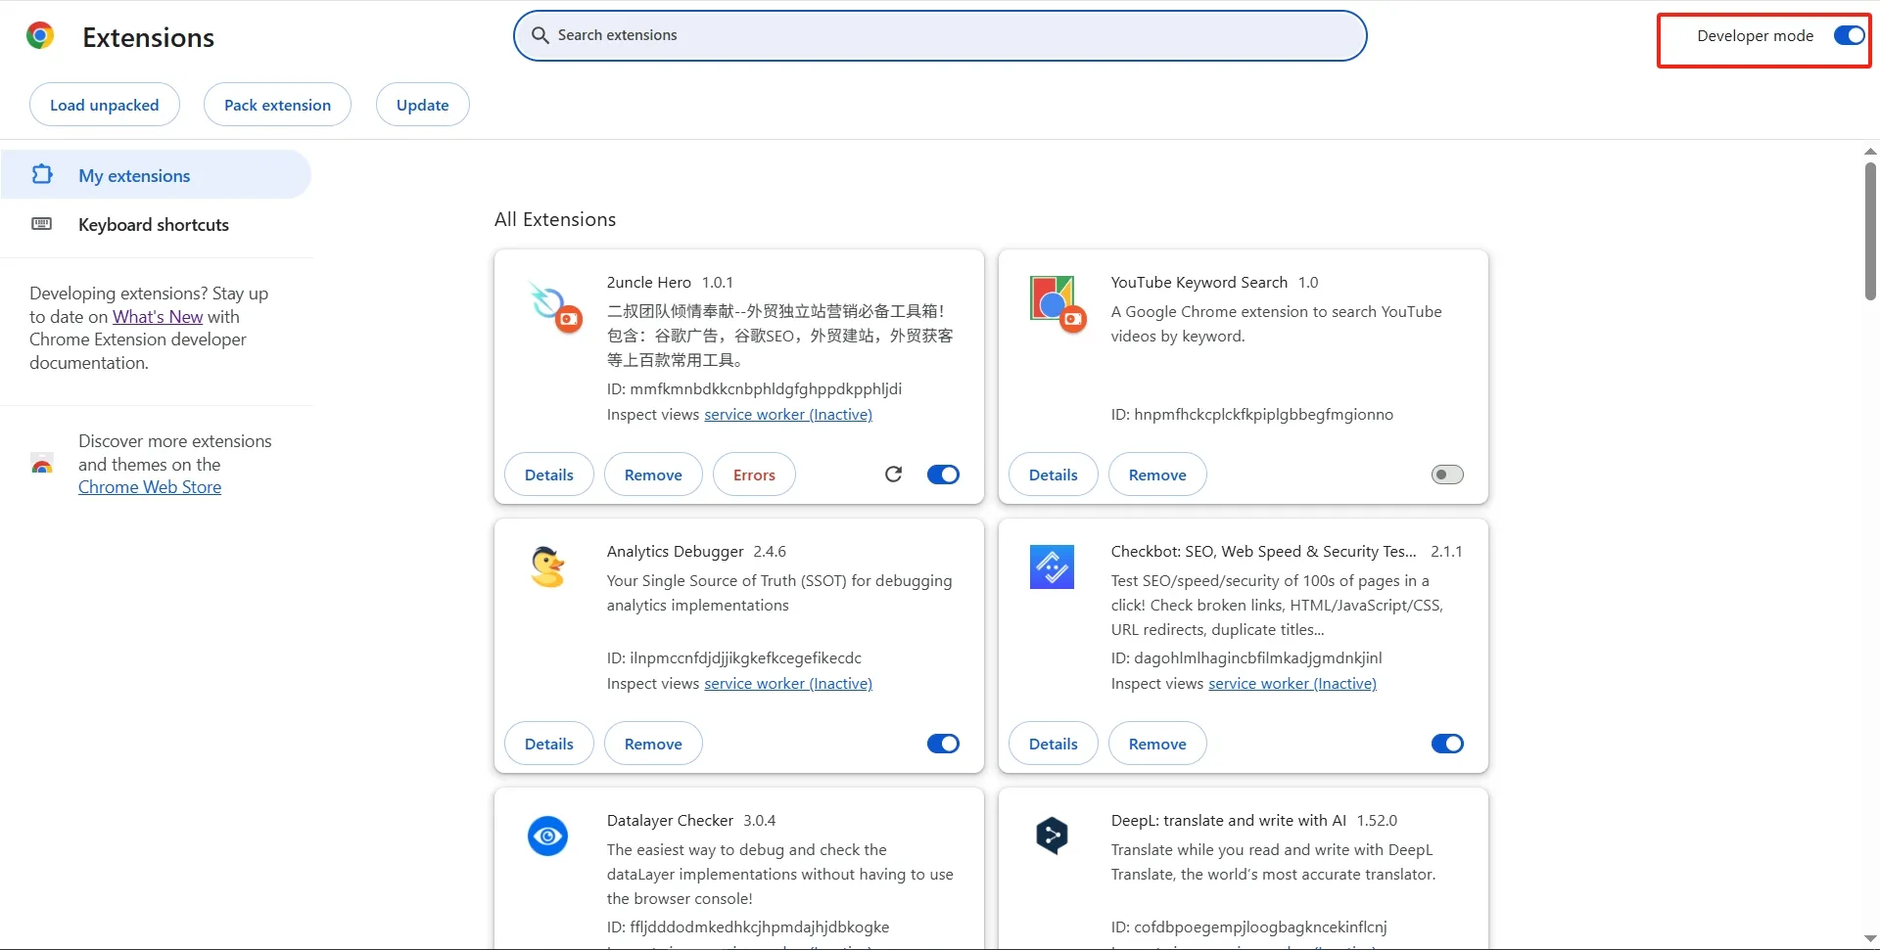The image size is (1880, 950).
Task: Open Details for 2uncle Hero
Action: click(549, 475)
